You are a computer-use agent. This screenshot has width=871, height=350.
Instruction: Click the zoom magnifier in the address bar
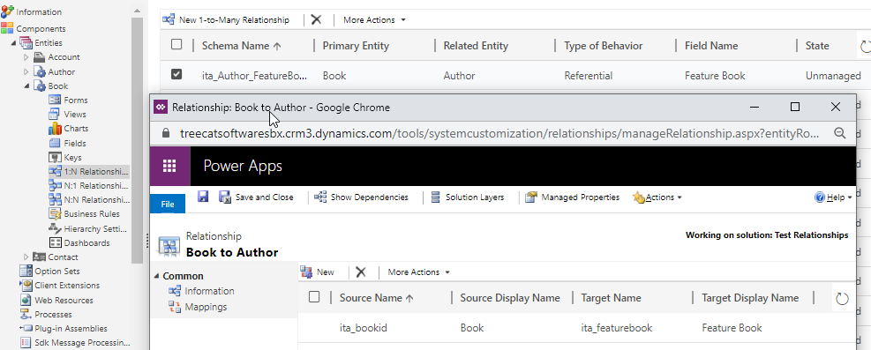(x=840, y=132)
